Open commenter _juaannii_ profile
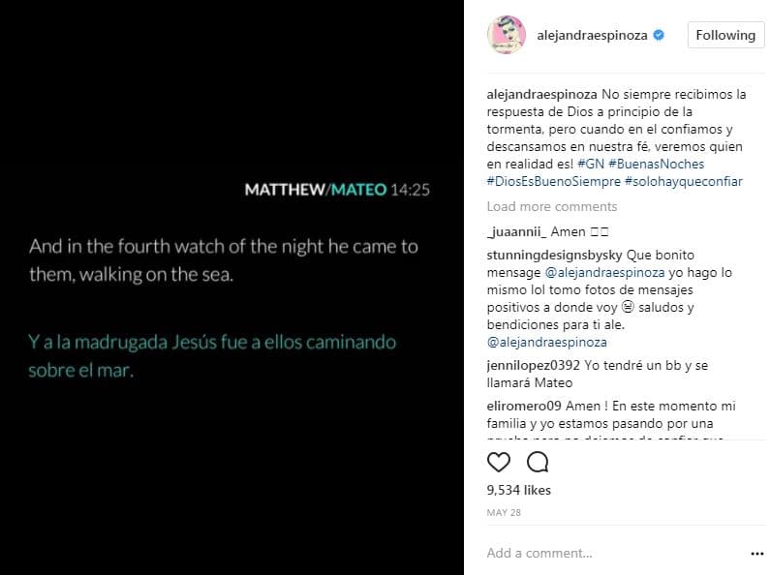This screenshot has width=770, height=575. point(516,231)
